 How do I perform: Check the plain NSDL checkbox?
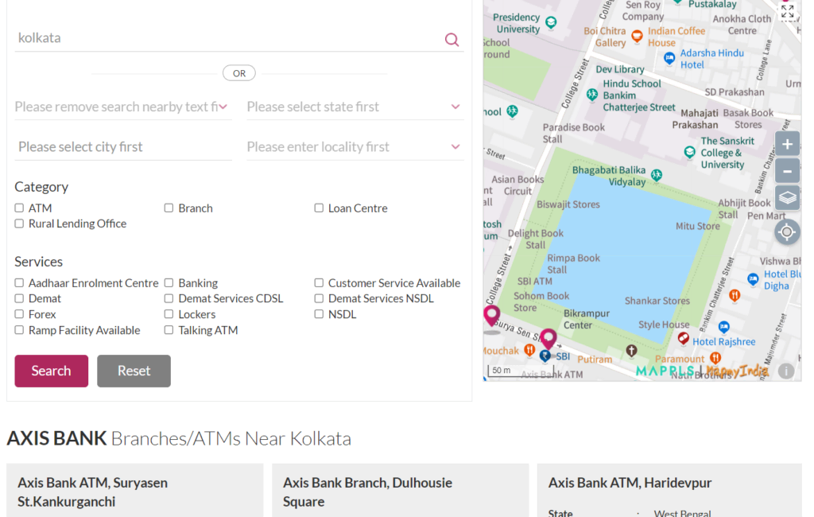pos(319,314)
